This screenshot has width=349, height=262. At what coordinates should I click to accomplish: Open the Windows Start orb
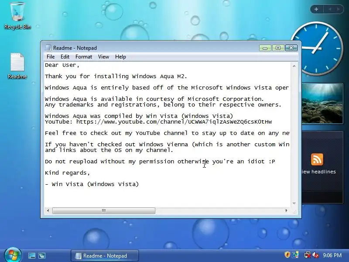pos(13,255)
